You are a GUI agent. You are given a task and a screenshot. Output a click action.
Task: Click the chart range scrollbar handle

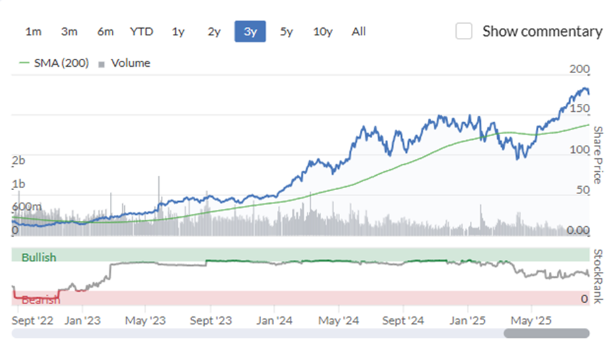pos(546,333)
